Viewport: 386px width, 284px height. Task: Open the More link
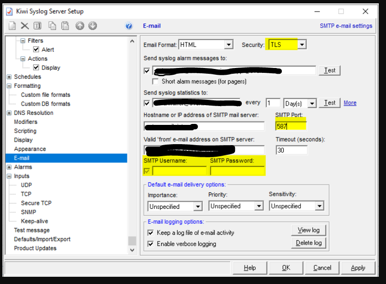[x=350, y=103]
